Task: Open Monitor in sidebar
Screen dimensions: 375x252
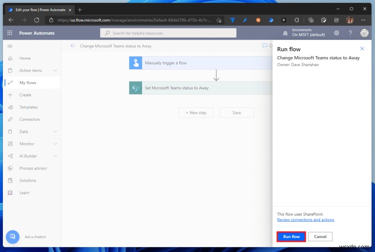Action: point(27,144)
